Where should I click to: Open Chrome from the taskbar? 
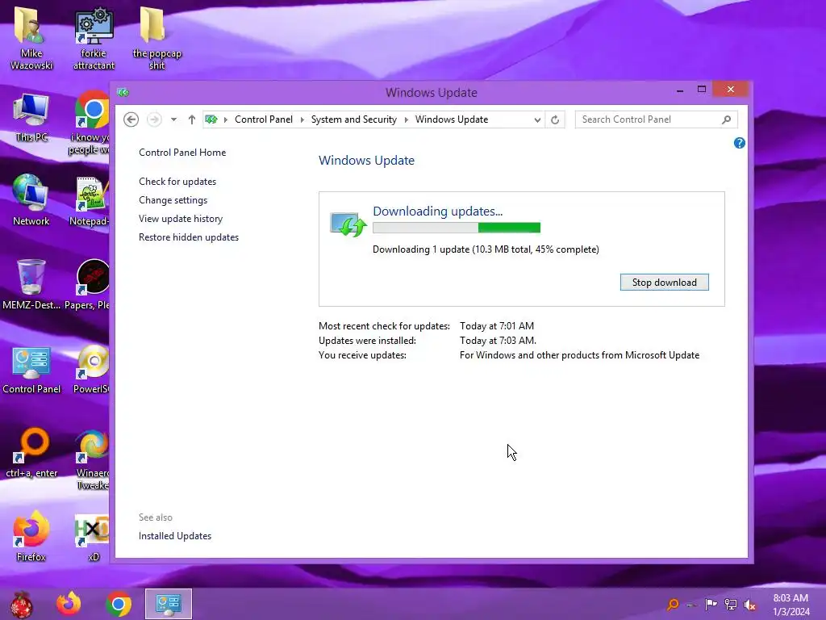(119, 604)
